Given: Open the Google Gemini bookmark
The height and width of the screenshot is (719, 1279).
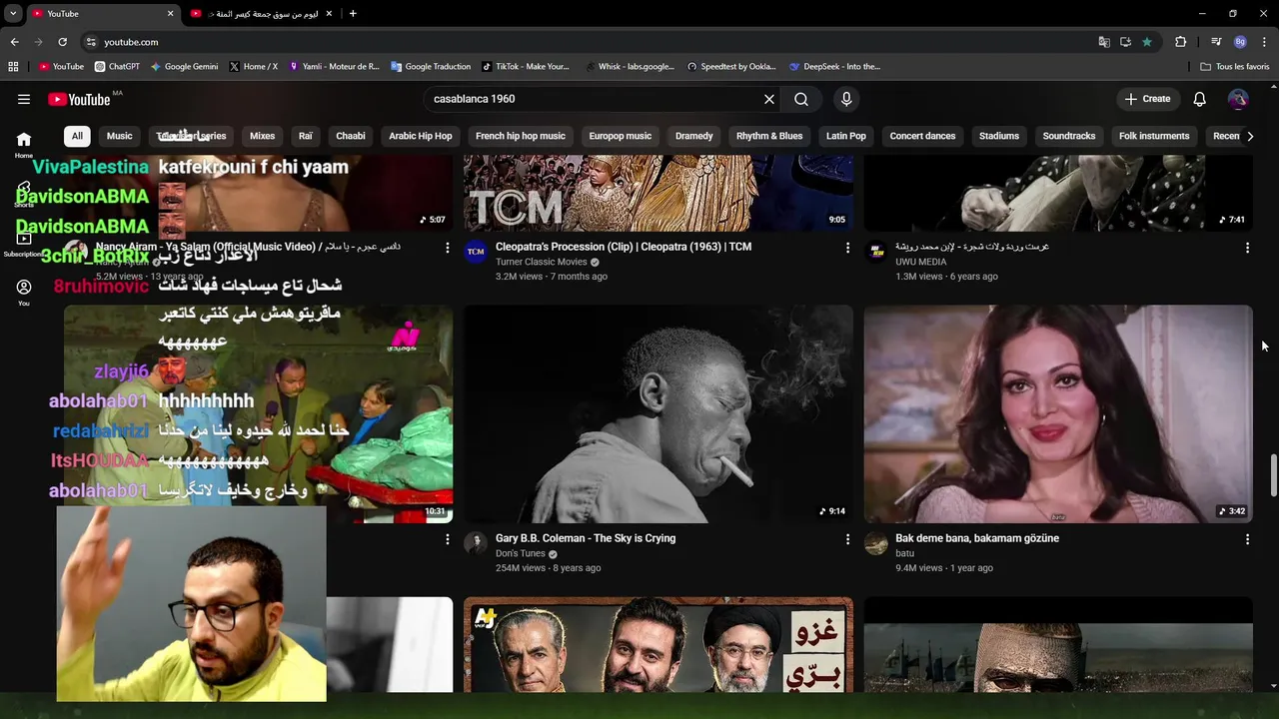Looking at the screenshot, I should (x=184, y=67).
